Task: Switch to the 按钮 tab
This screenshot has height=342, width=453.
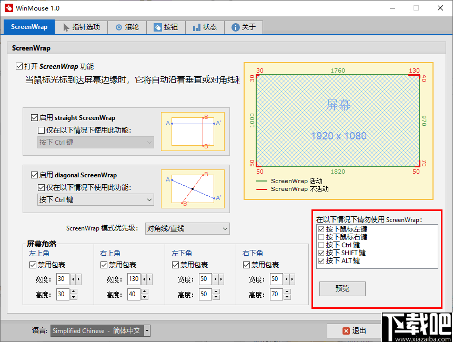Action: (x=166, y=27)
